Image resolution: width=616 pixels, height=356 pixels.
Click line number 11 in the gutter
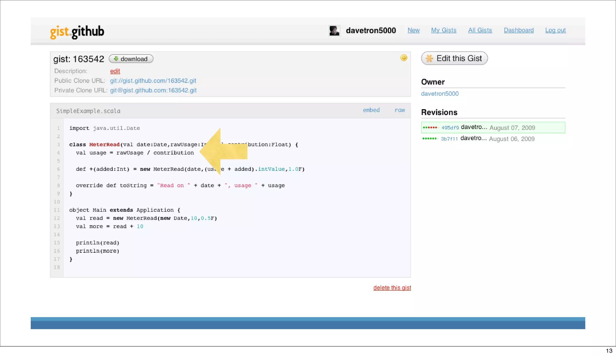[57, 210]
